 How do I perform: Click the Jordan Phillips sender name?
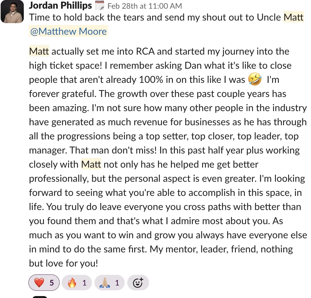coord(60,5)
